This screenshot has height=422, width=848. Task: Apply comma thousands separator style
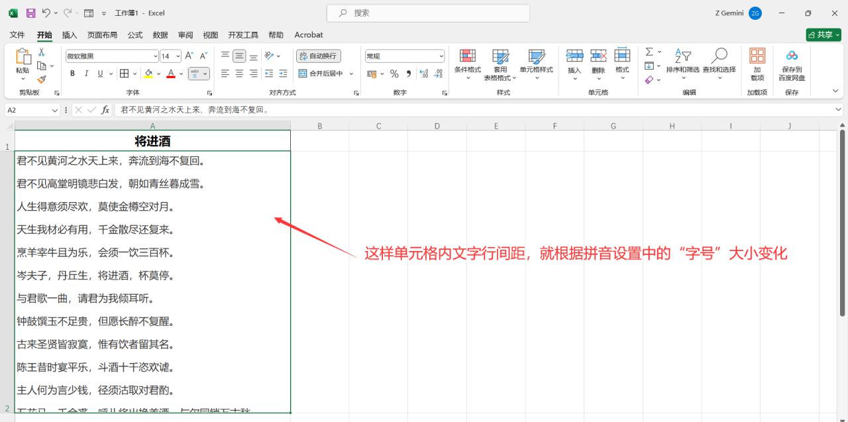click(x=409, y=74)
